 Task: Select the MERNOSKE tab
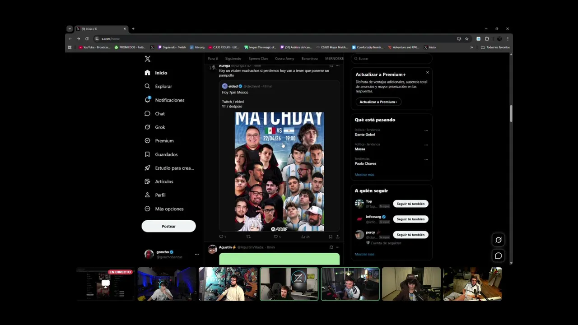pos(334,59)
